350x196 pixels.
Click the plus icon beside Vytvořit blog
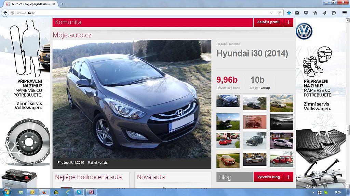tap(288, 177)
